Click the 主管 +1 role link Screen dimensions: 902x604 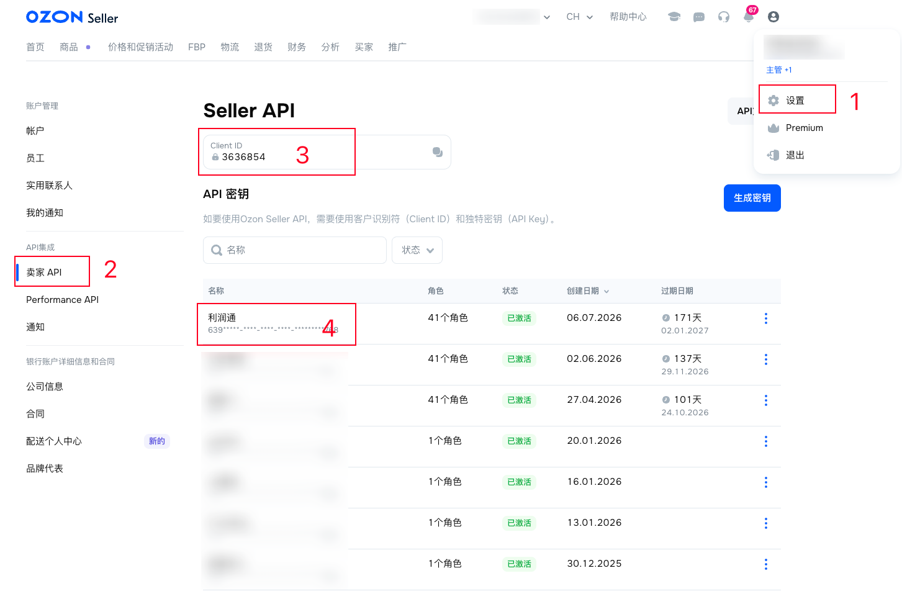tap(779, 70)
